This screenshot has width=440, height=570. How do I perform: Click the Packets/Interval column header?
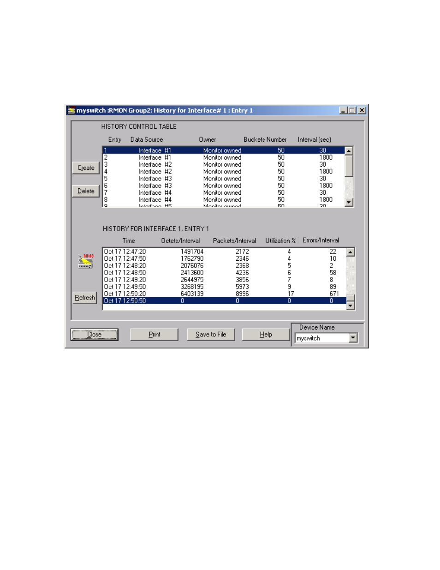tap(234, 241)
